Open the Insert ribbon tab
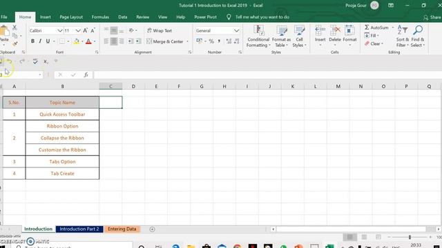 [x=45, y=17]
